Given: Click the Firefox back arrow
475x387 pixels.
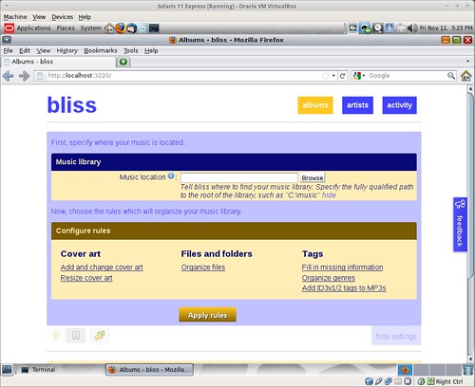Looking at the screenshot, I should 9,76.
